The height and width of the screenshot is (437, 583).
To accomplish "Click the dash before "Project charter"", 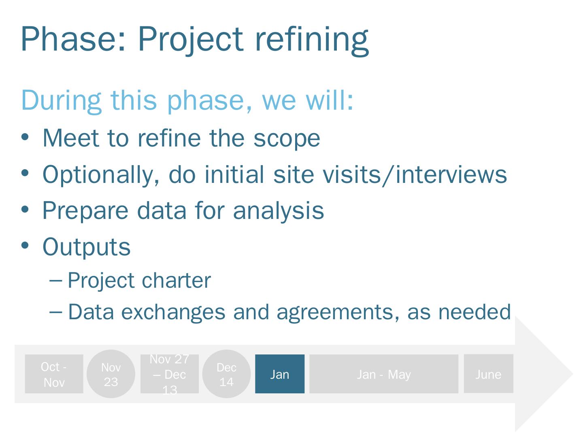I will point(55,280).
